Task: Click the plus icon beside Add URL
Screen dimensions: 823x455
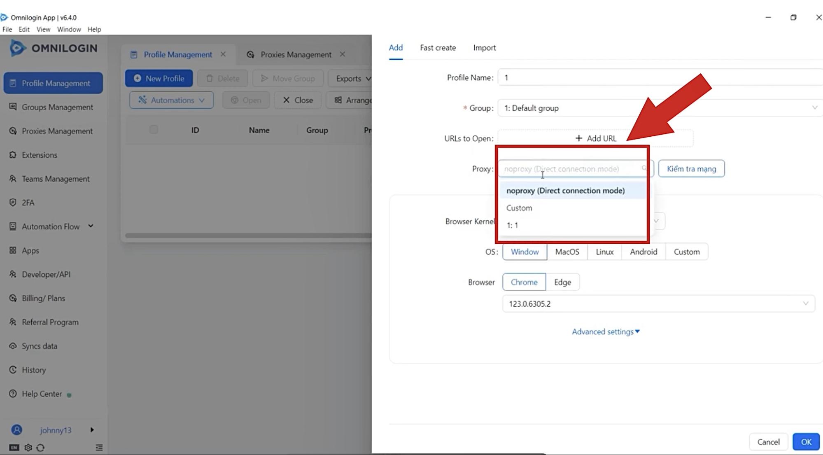Action: (x=578, y=138)
